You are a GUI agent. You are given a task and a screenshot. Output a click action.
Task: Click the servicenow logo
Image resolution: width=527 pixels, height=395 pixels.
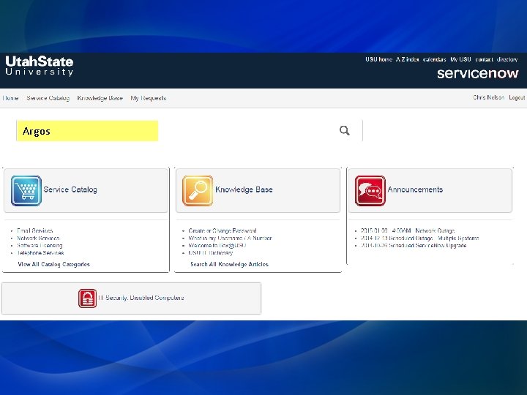point(477,74)
